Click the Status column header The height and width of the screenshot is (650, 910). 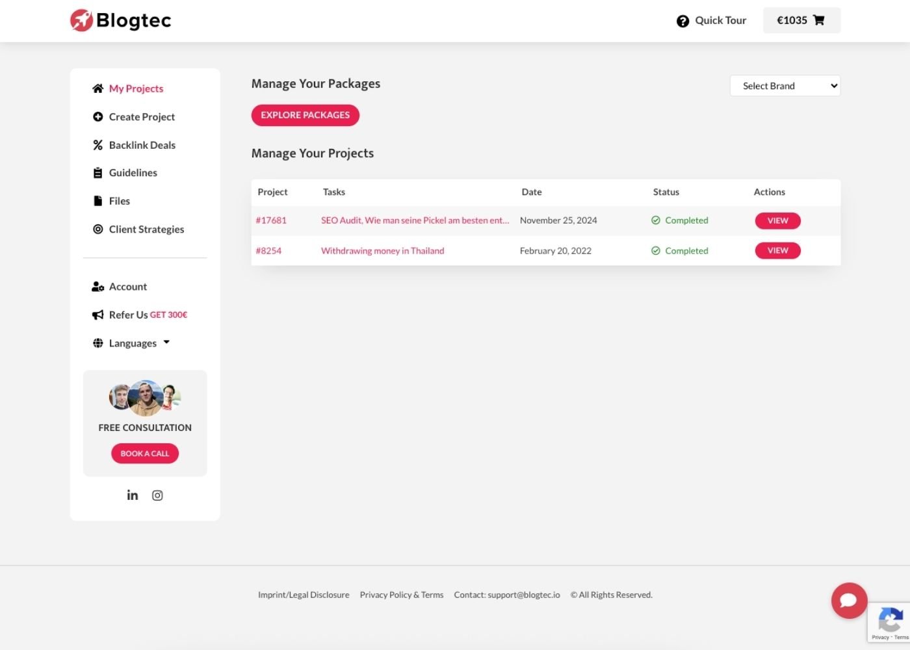click(x=666, y=192)
